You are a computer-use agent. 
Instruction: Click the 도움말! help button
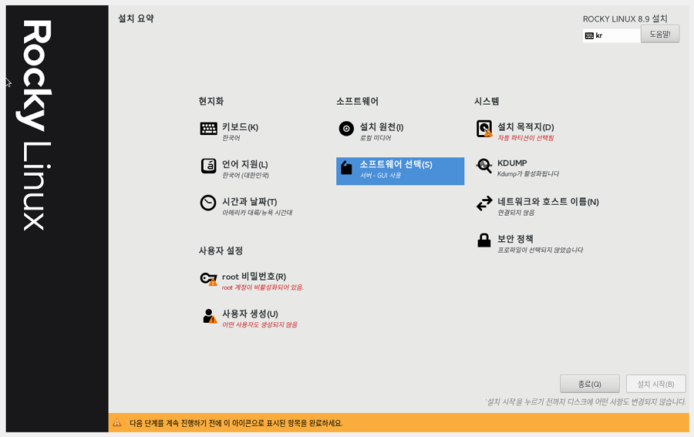660,34
